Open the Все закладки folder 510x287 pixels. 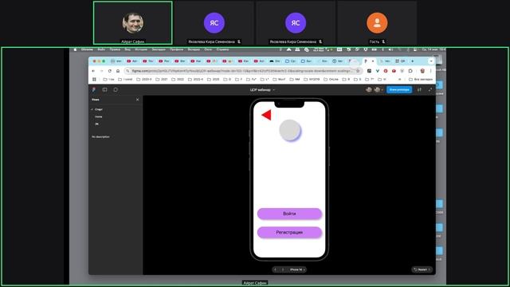coord(420,80)
